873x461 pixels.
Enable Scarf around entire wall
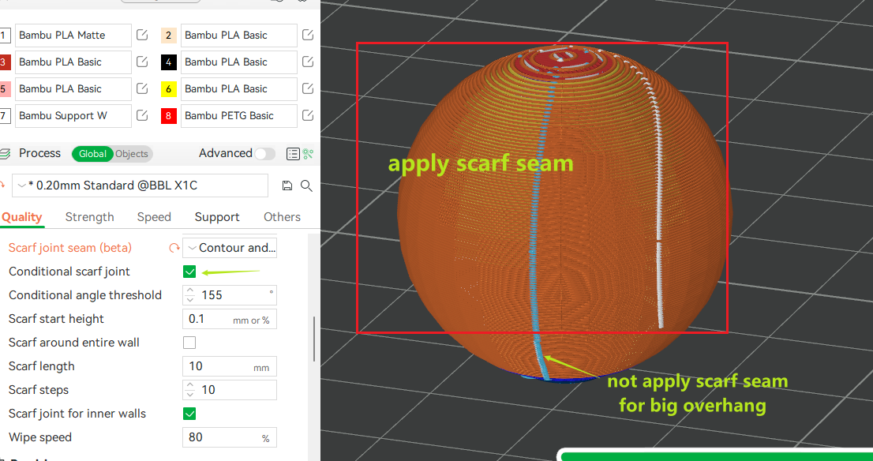pyautogui.click(x=189, y=343)
